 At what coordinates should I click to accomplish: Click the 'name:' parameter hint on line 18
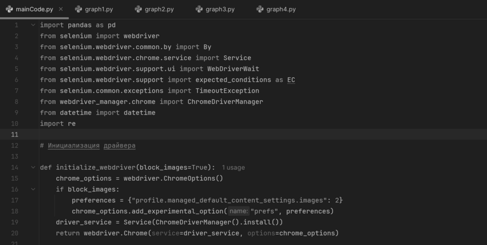click(238, 211)
